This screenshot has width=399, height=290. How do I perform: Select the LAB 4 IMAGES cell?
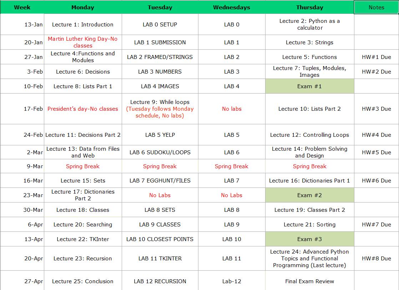point(160,86)
